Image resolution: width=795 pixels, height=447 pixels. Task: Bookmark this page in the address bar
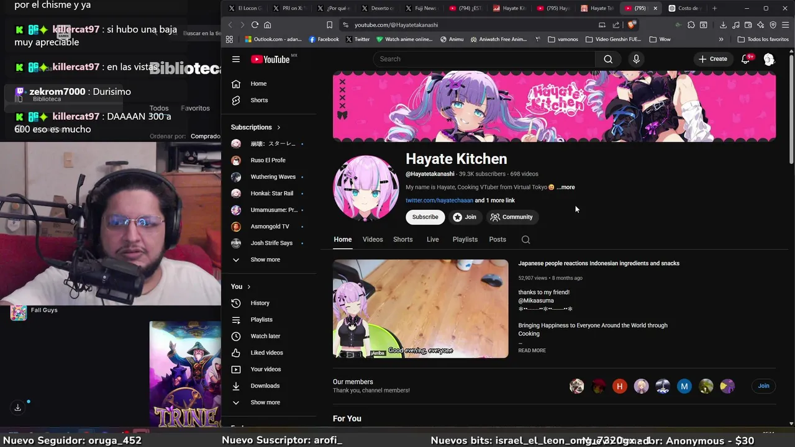pyautogui.click(x=329, y=25)
